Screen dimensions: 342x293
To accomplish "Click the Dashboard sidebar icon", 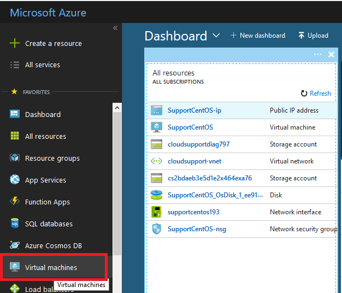I will 15,114.
